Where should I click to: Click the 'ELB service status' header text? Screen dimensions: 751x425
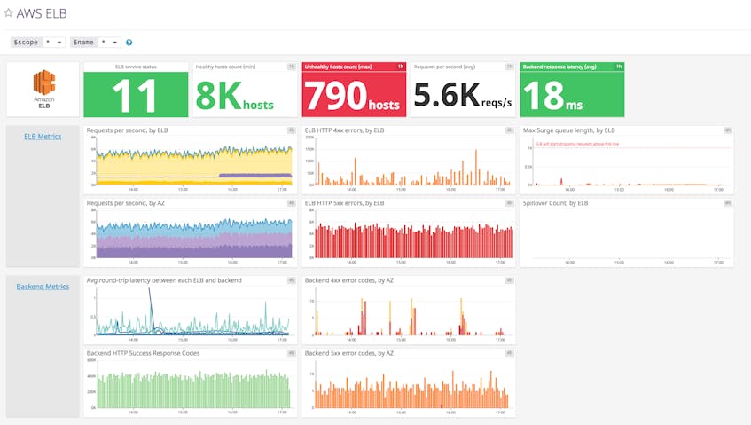[136, 67]
